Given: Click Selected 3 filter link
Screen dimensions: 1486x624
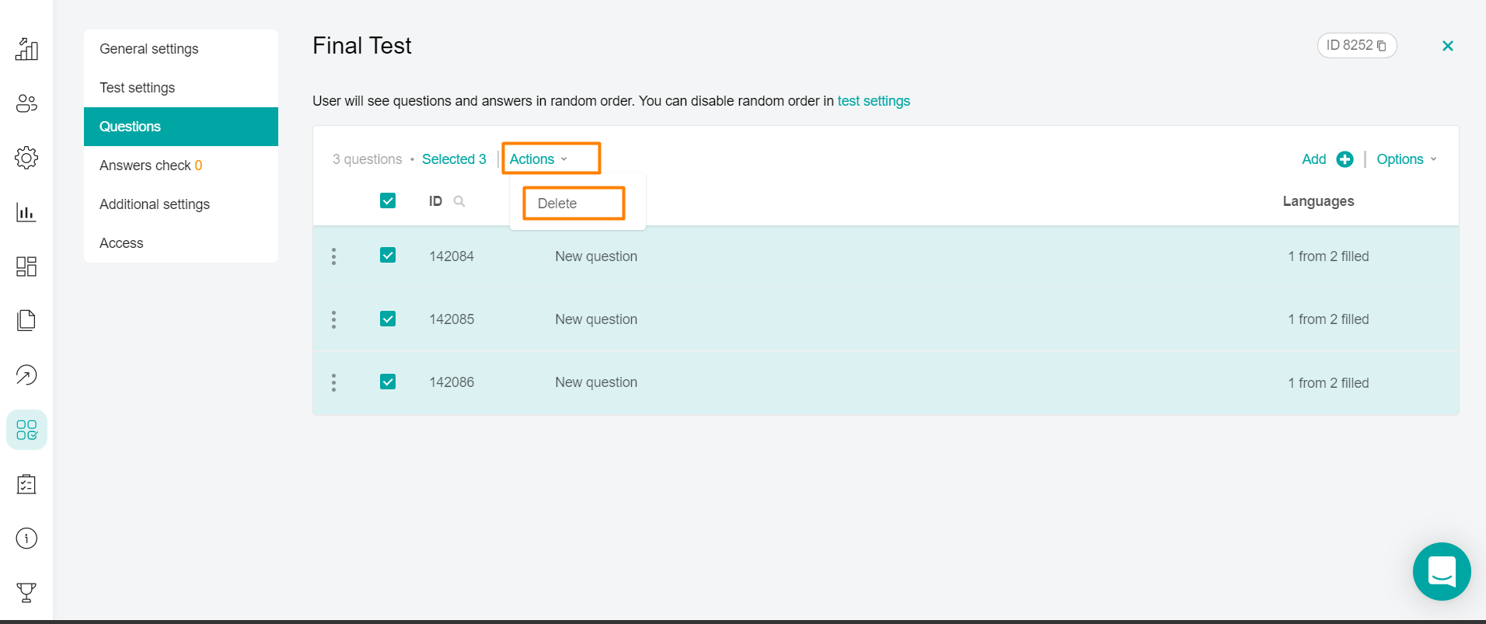Looking at the screenshot, I should pos(454,159).
